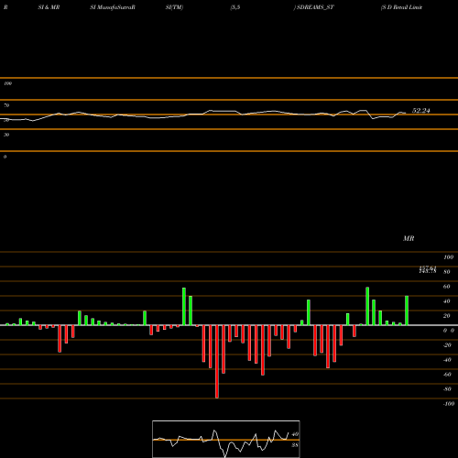Click the 'S D Retail Limit' header text
Viewport: 458px width, 458px height.
tap(402, 7)
